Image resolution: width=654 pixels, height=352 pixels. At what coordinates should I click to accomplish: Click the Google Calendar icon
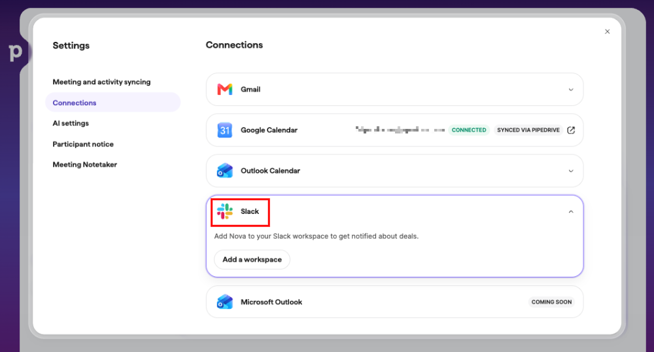pyautogui.click(x=225, y=130)
